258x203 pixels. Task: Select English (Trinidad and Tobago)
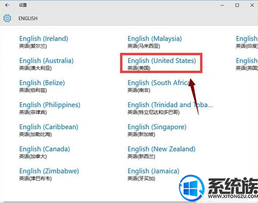tap(170, 108)
